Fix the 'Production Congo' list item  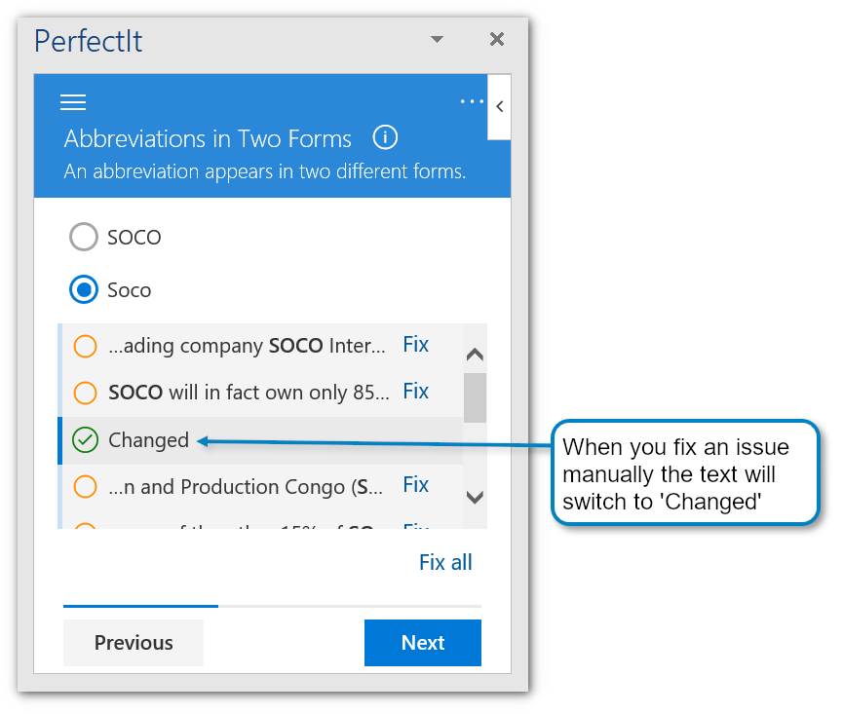point(416,485)
